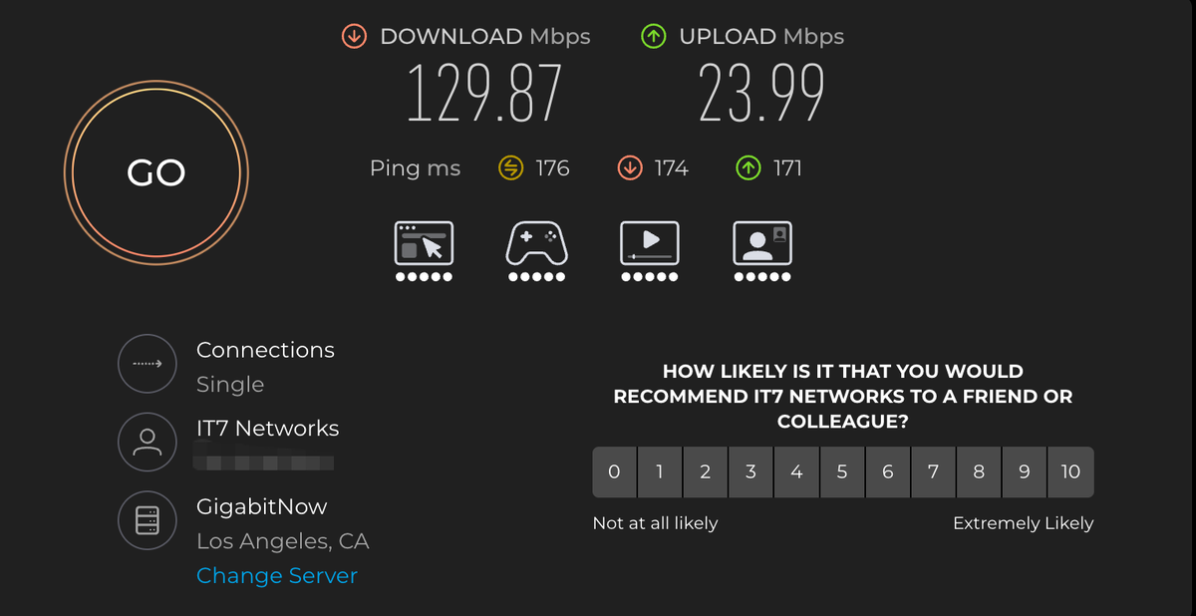Click the yellow idle ping icon
The height and width of the screenshot is (616, 1196).
[510, 168]
